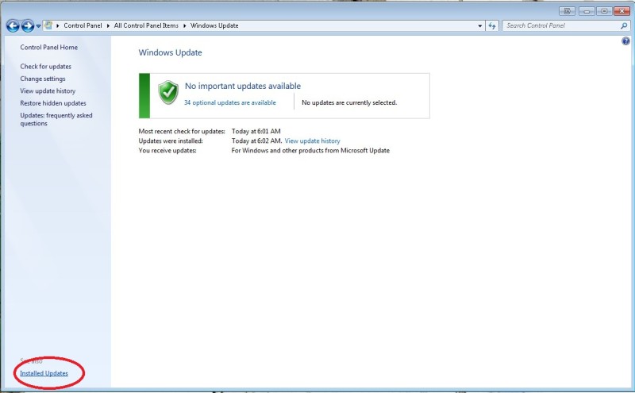Click 'For Windows and other products from Microsoft Update'
The image size is (635, 393).
[310, 150]
